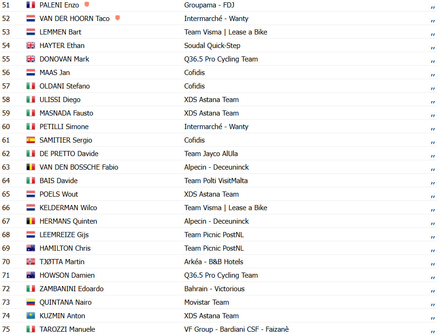
Task: Click the Italian flag next to ULISSI Diego
Action: point(31,99)
